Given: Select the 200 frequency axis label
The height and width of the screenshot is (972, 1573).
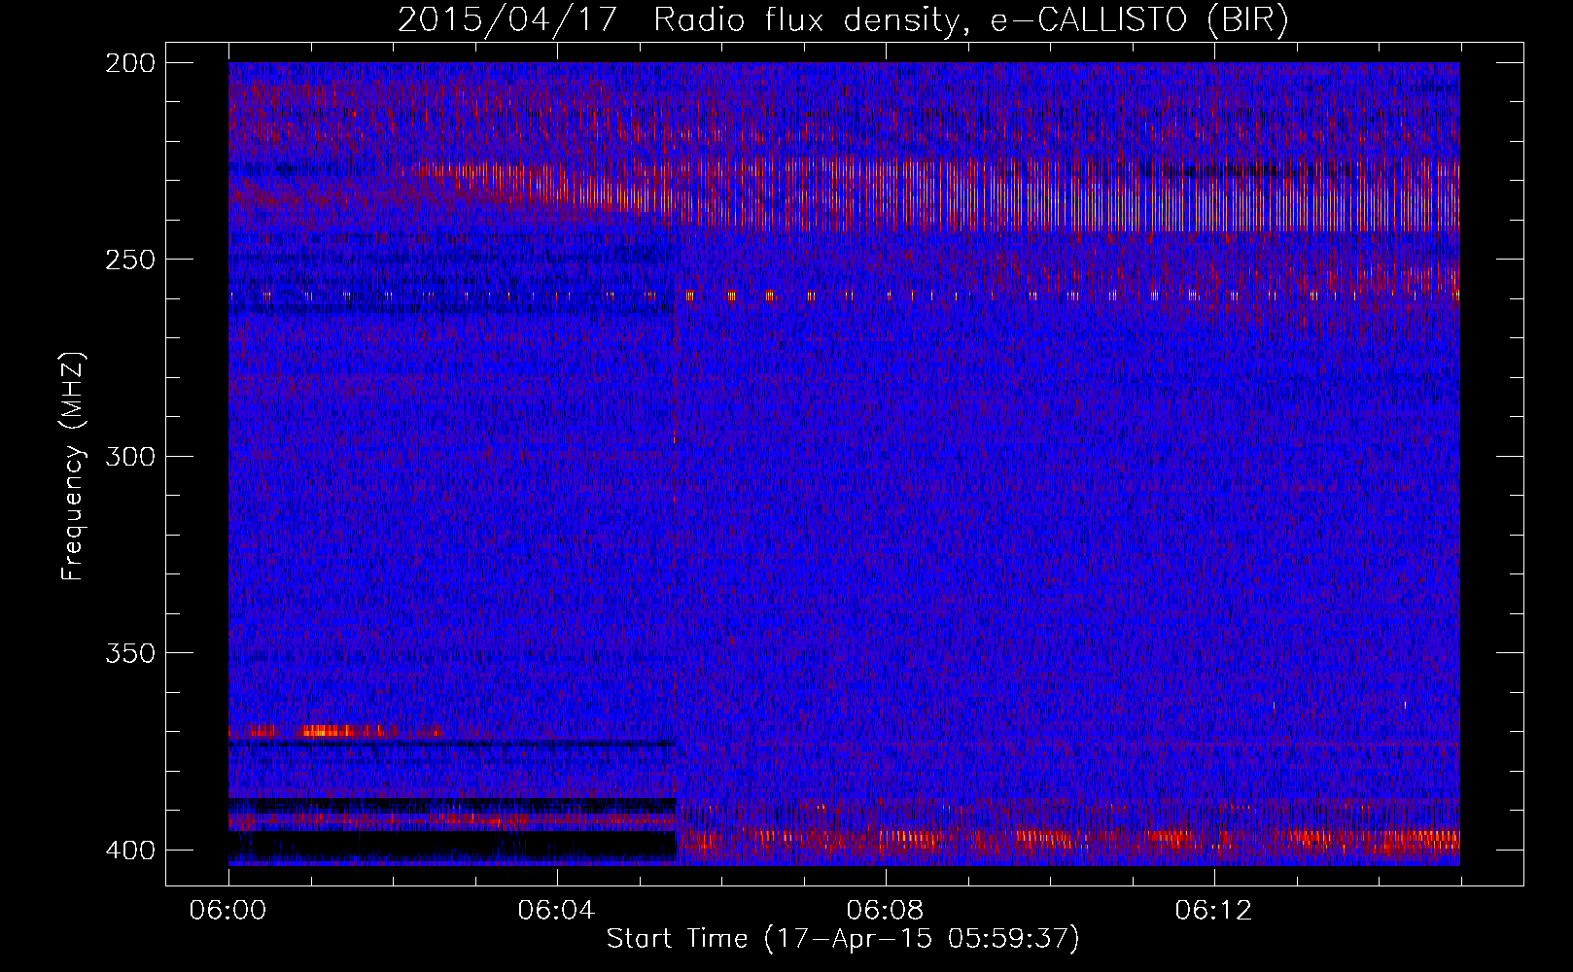Looking at the screenshot, I should [129, 63].
